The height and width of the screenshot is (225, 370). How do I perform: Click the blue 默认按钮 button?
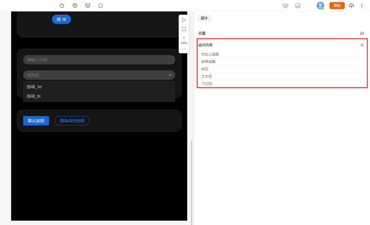[x=36, y=121]
